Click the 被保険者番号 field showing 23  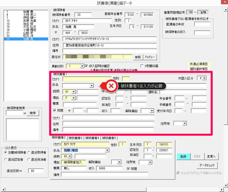coord(83,15)
